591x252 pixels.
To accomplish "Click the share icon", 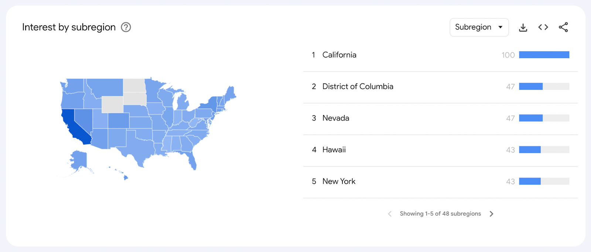I will point(563,27).
